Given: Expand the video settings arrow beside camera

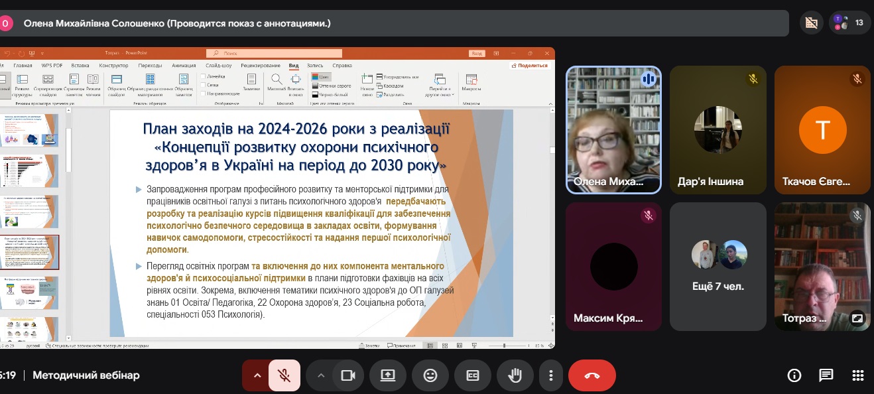Looking at the screenshot, I should [x=321, y=375].
